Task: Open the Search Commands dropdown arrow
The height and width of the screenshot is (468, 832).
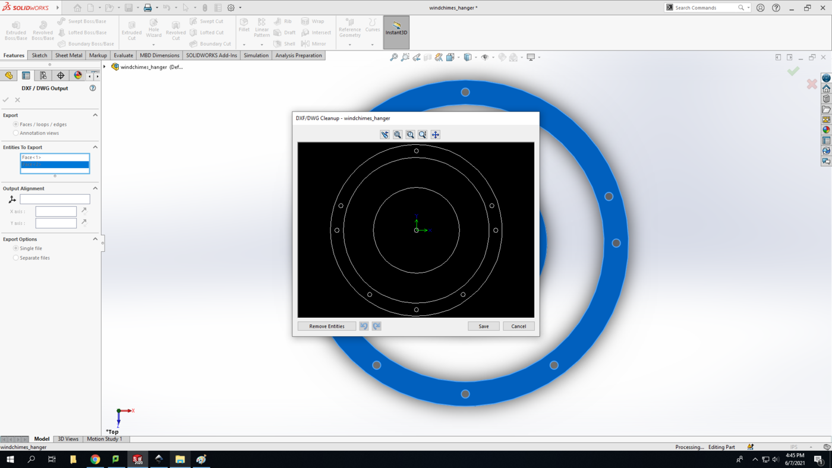Action: [748, 8]
